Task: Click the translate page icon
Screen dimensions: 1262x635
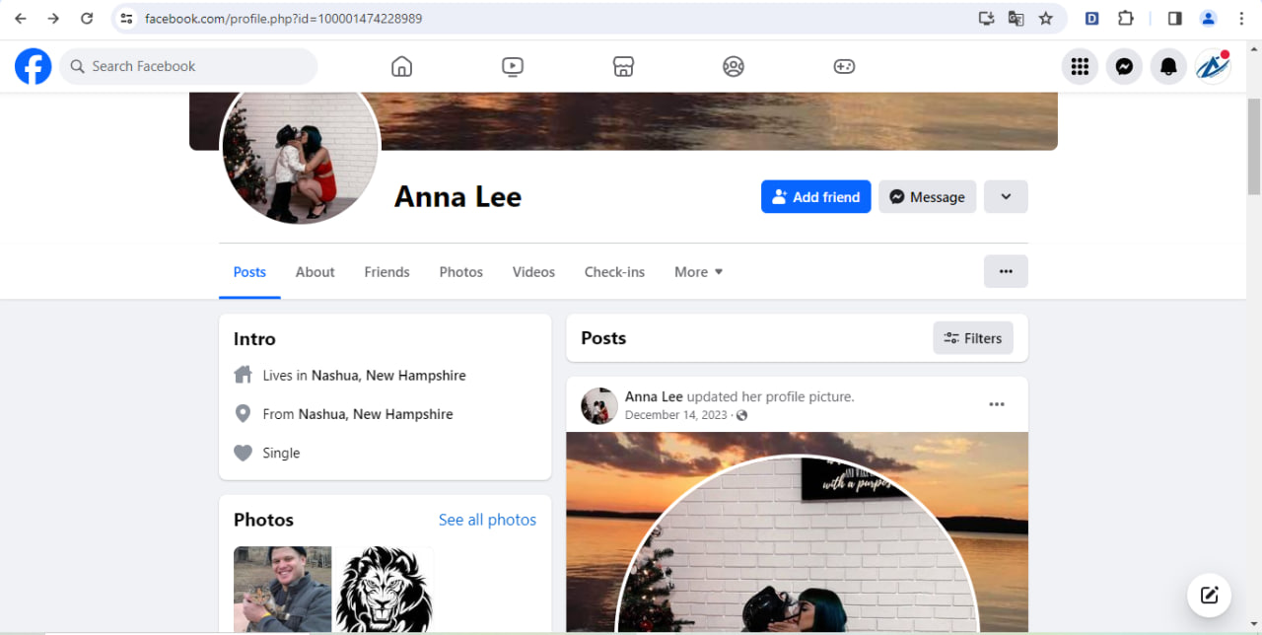Action: tap(1016, 18)
